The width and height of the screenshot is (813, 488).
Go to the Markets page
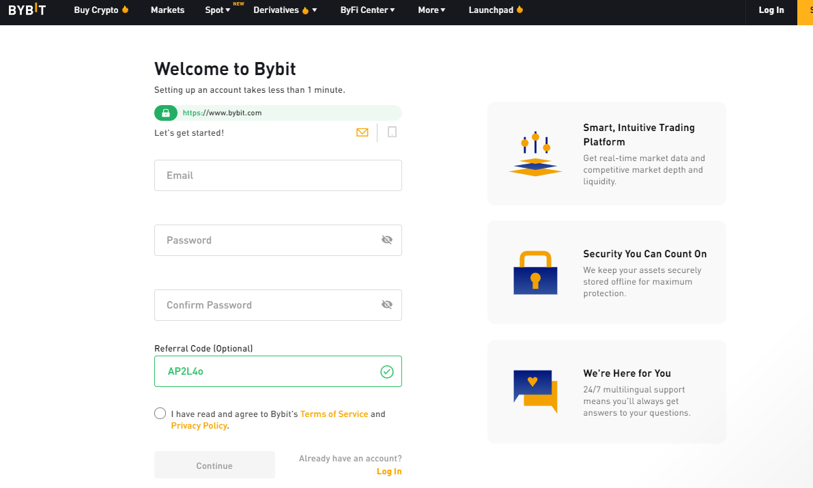[x=167, y=10]
